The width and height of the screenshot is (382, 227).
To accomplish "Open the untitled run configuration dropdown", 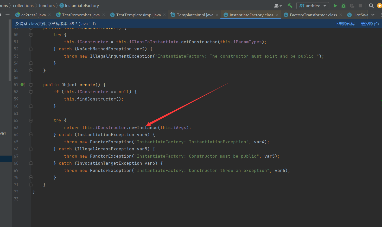I will [x=313, y=6].
